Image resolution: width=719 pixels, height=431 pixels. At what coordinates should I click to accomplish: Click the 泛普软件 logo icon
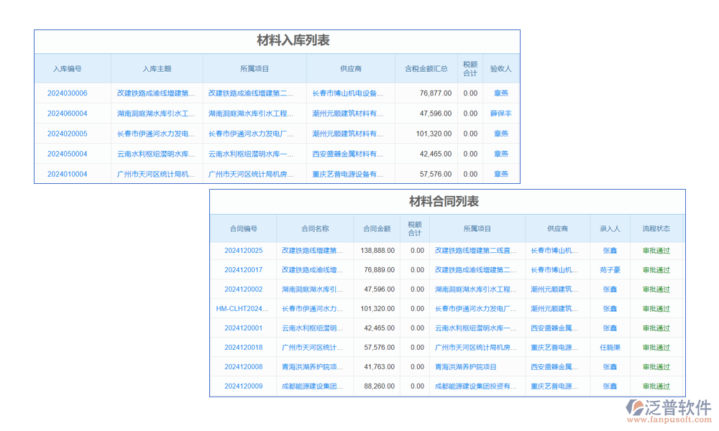634,409
